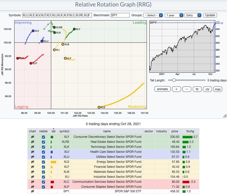Click the XLC red tail swatch
Image resolution: width=227 pixels, height=194 pixels.
[x=52, y=182]
